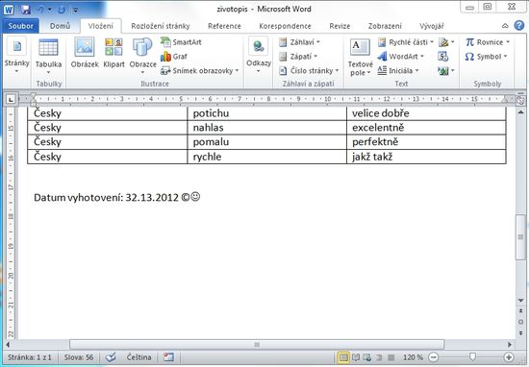Open the Rychlé části quick parts menu
The height and width of the screenshot is (367, 529).
[406, 42]
